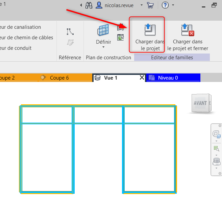Image resolution: width=222 pixels, height=210 pixels.
Task: Click the binoculars search icon
Action: 89,5
